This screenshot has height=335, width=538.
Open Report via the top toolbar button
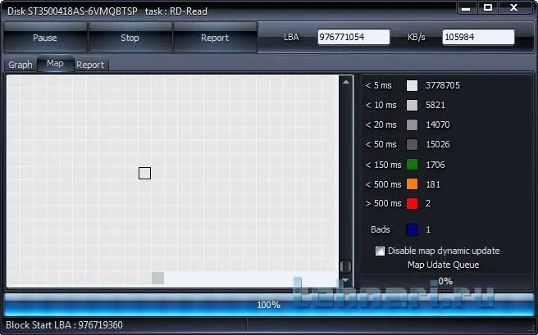(215, 38)
